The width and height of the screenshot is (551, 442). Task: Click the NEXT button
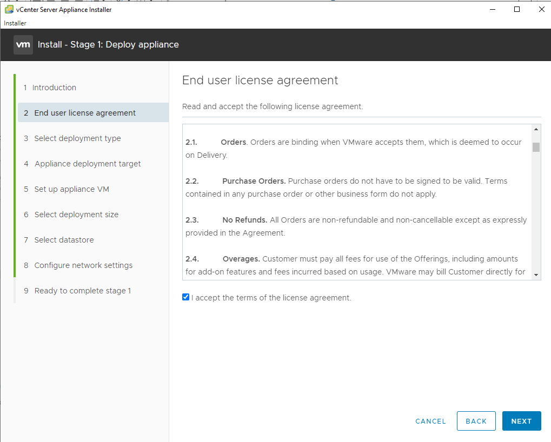pos(521,421)
